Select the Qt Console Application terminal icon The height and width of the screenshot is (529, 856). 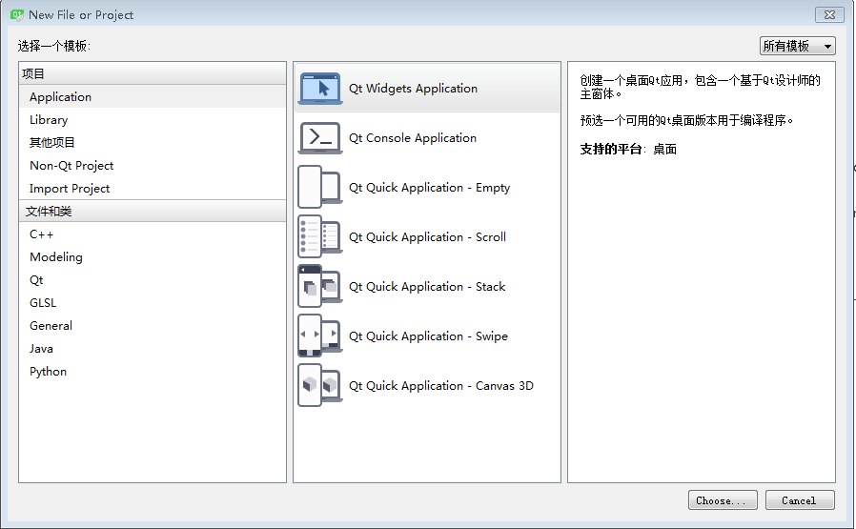point(320,137)
